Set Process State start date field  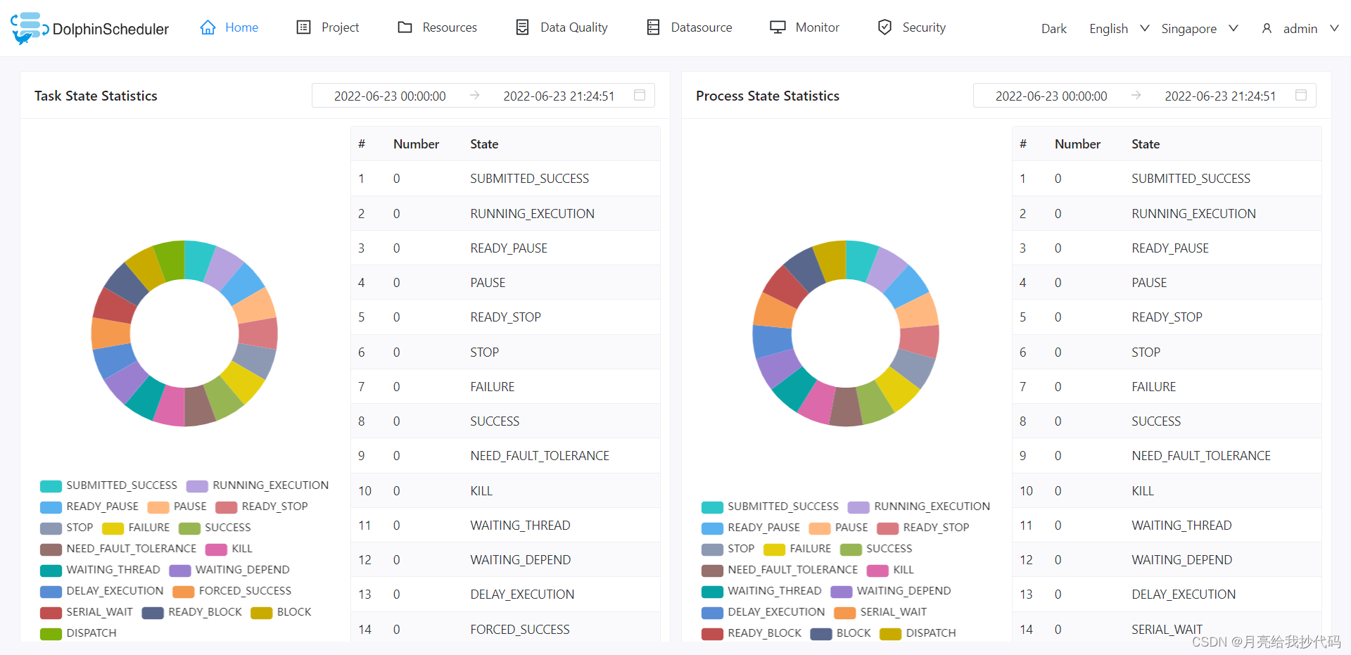1051,96
